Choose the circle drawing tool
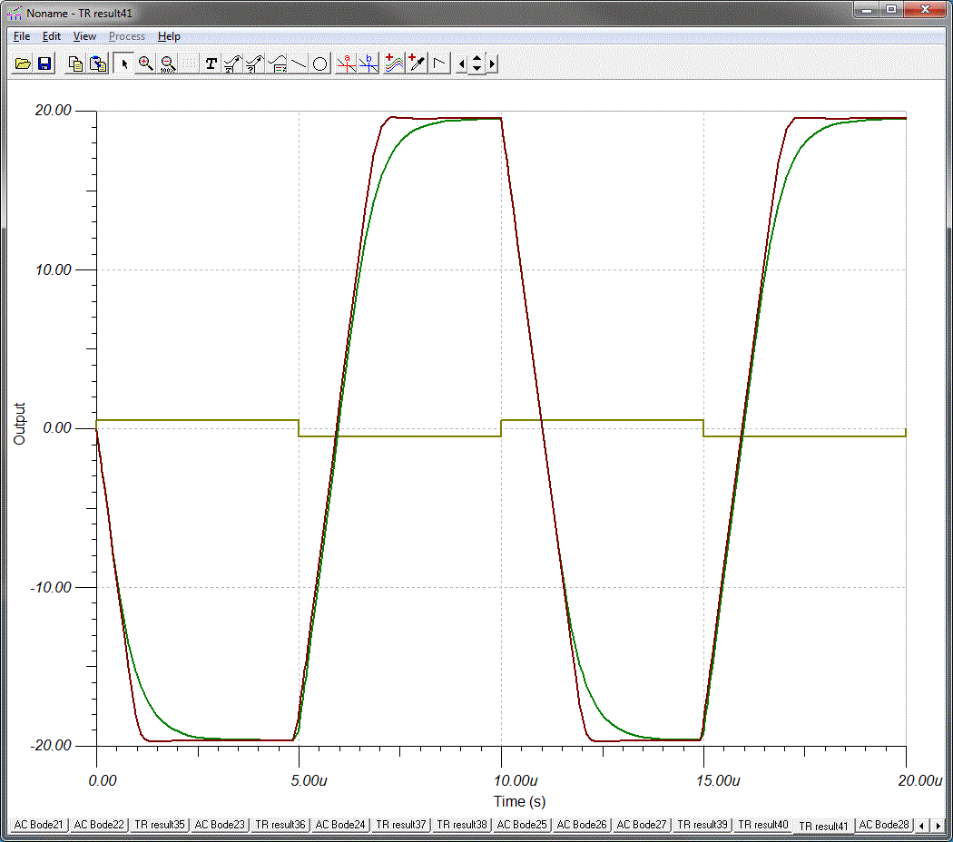 click(x=320, y=64)
